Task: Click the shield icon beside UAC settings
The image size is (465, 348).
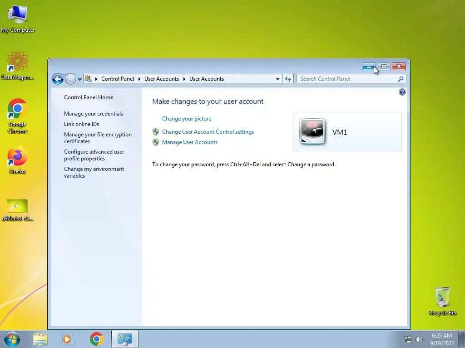Action: [156, 132]
